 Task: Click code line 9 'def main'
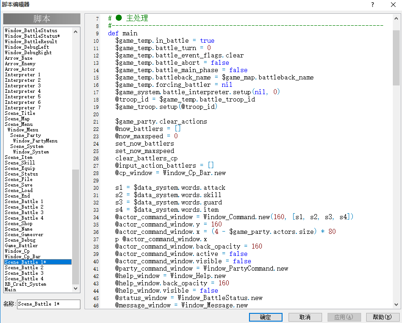(123, 34)
